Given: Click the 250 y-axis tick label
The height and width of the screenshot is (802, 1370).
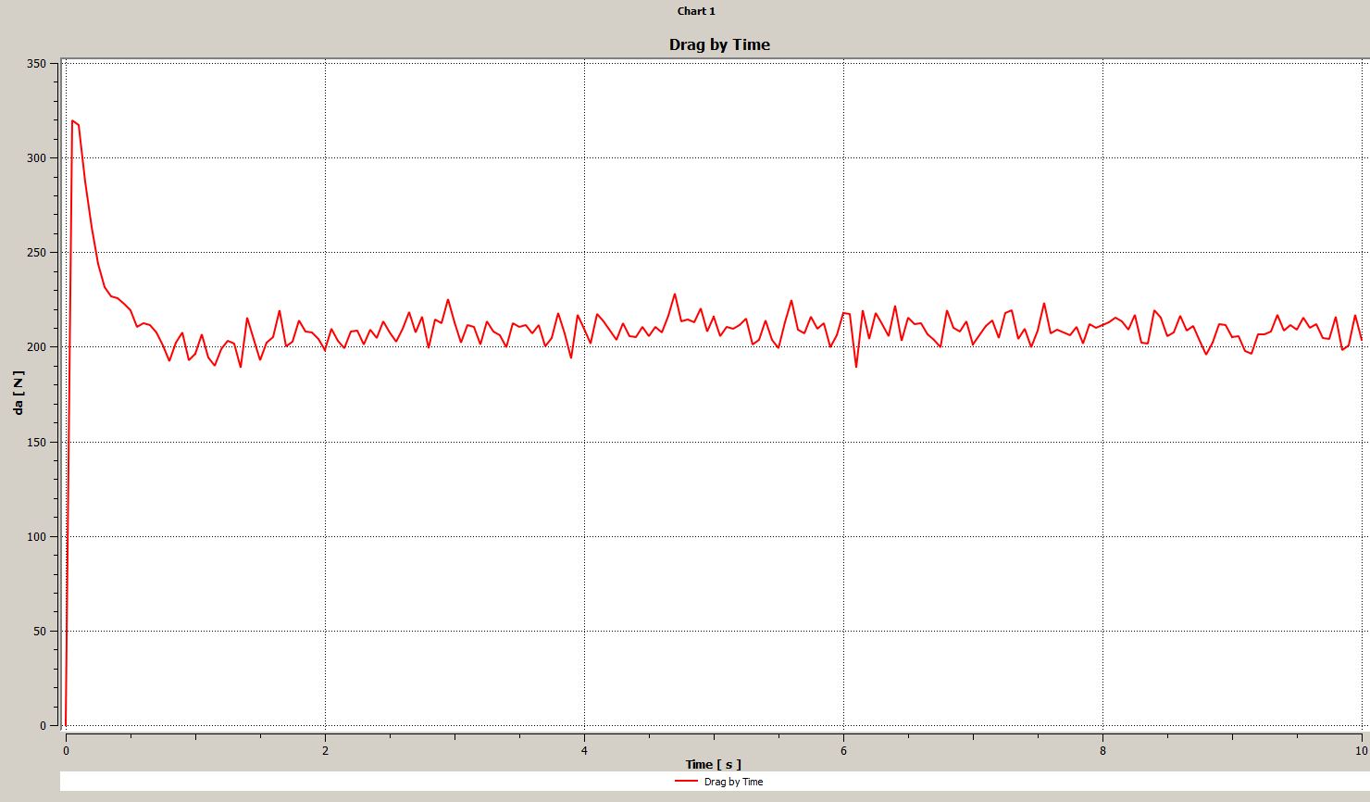Looking at the screenshot, I should [36, 253].
